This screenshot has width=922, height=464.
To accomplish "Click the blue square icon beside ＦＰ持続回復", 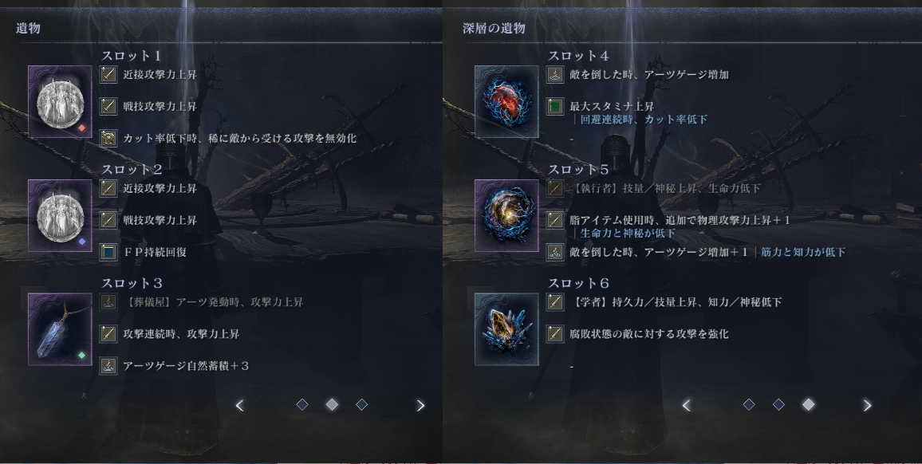I will (x=108, y=252).
